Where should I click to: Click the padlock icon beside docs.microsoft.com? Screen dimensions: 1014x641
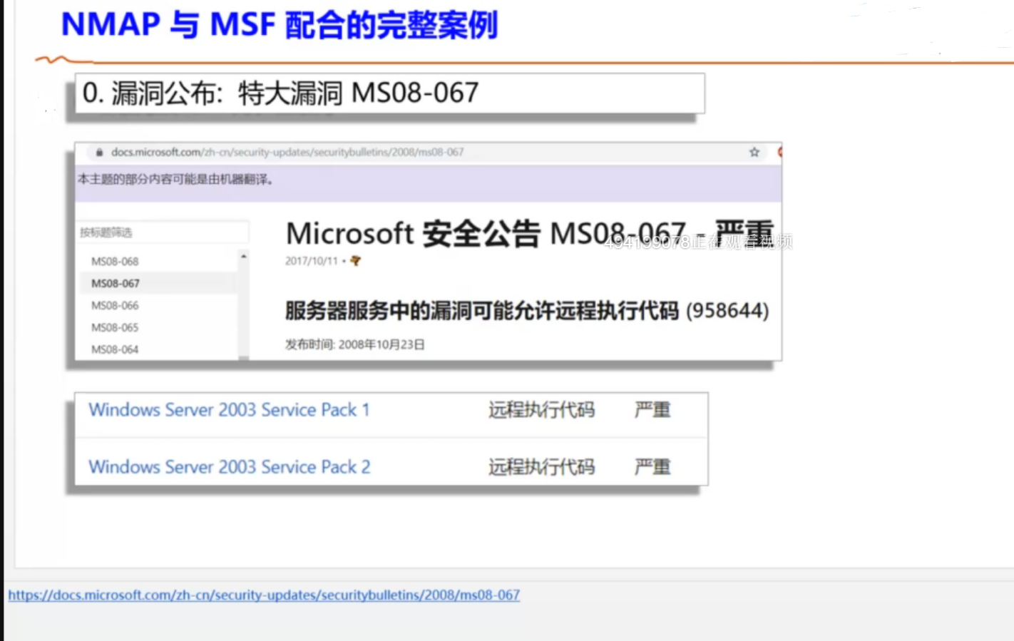click(x=99, y=153)
